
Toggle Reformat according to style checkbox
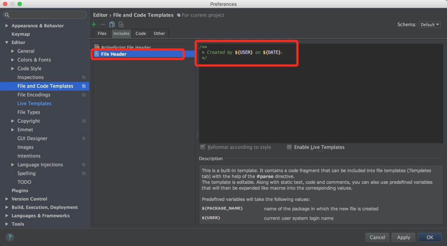[x=203, y=147]
